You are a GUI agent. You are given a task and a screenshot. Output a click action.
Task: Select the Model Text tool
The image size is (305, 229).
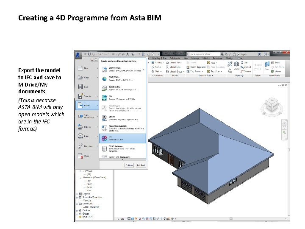click(173, 63)
